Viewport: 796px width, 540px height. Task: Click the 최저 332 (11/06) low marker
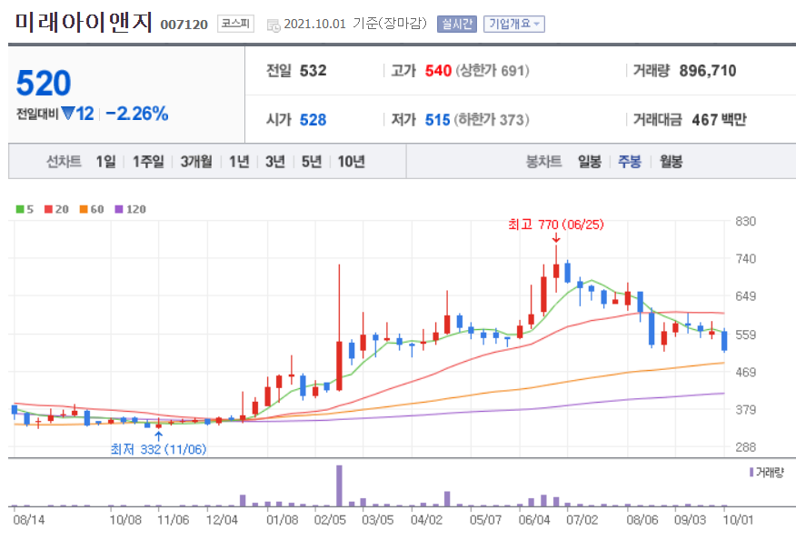click(158, 449)
